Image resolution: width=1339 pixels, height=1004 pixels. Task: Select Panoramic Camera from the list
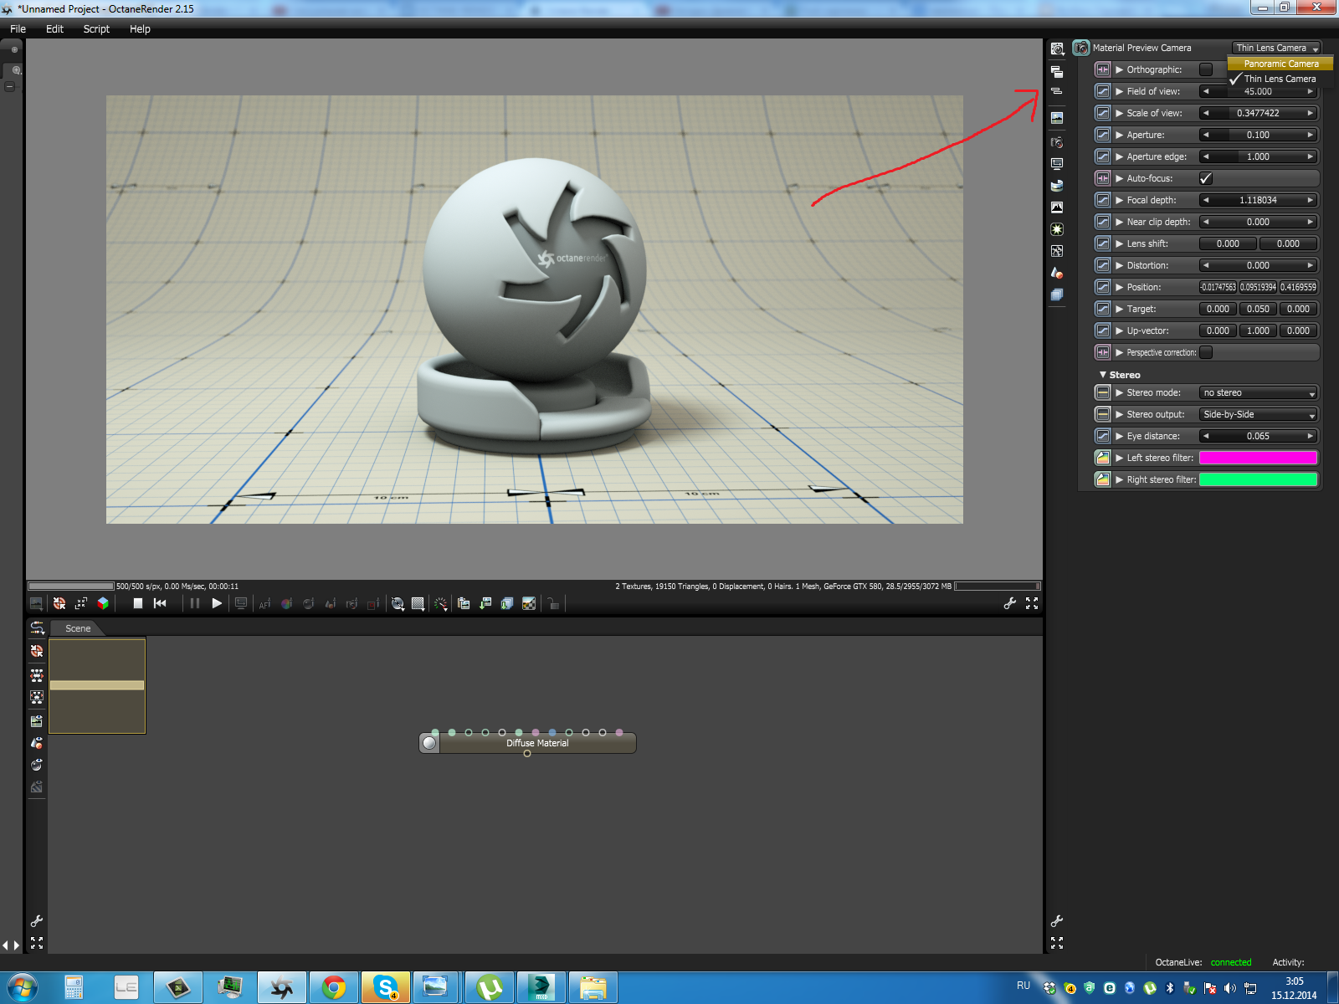tap(1280, 64)
